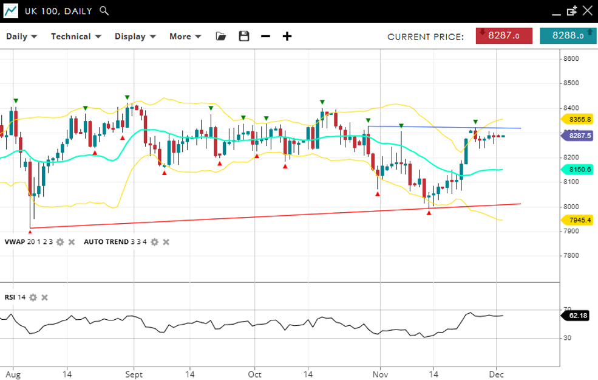Click the 8355.8 yellow price axis label
This screenshot has height=380, width=598.
[x=580, y=119]
